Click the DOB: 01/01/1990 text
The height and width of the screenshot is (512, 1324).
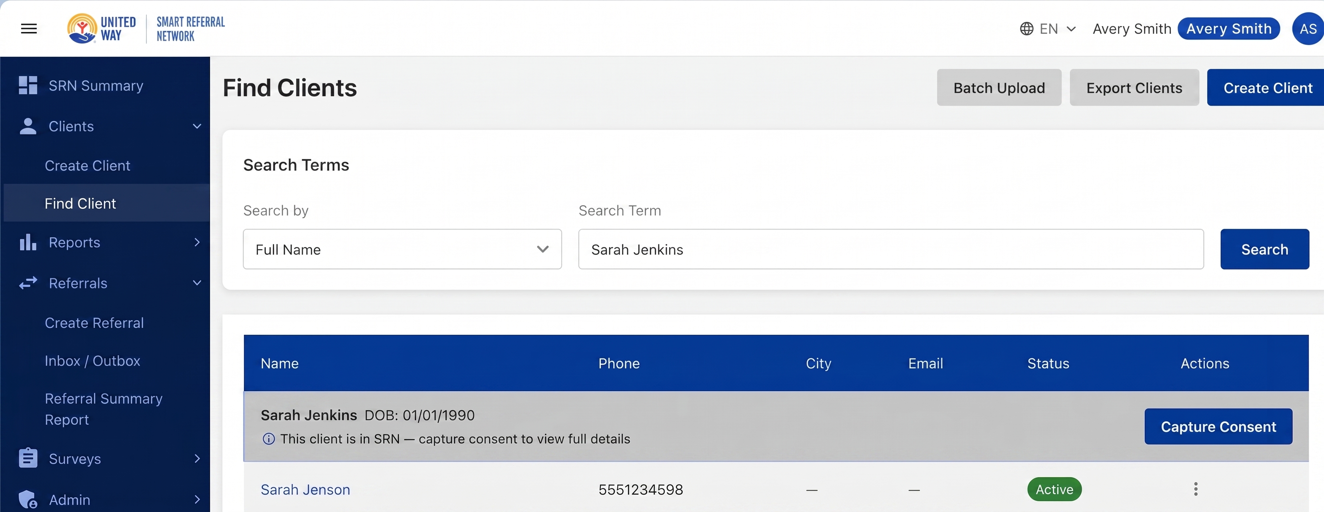[420, 415]
